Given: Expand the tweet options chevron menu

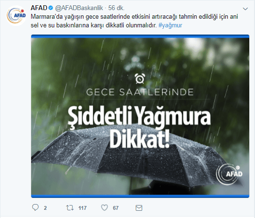Looking at the screenshot, I should 245,9.
